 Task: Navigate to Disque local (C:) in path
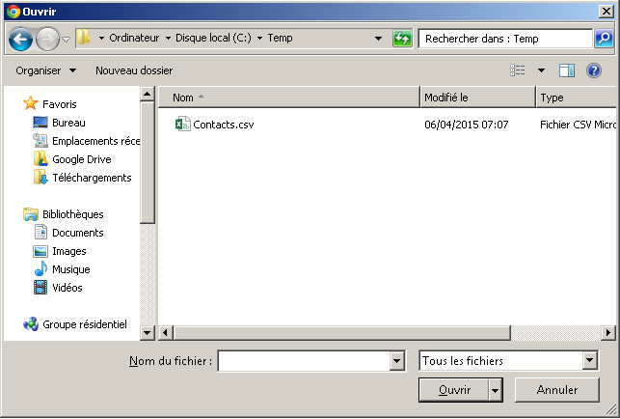213,38
